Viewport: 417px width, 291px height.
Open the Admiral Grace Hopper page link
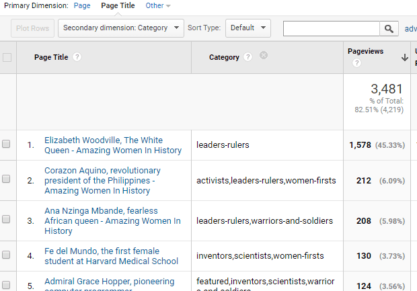click(109, 282)
